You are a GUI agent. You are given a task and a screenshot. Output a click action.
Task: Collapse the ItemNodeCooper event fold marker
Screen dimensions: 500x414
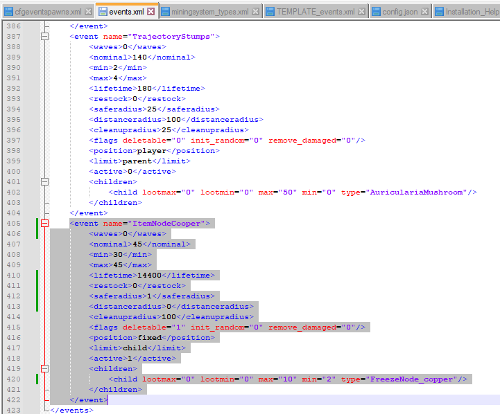point(44,224)
